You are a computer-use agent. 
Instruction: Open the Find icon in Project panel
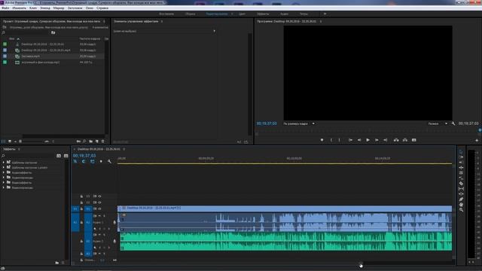tap(84, 142)
